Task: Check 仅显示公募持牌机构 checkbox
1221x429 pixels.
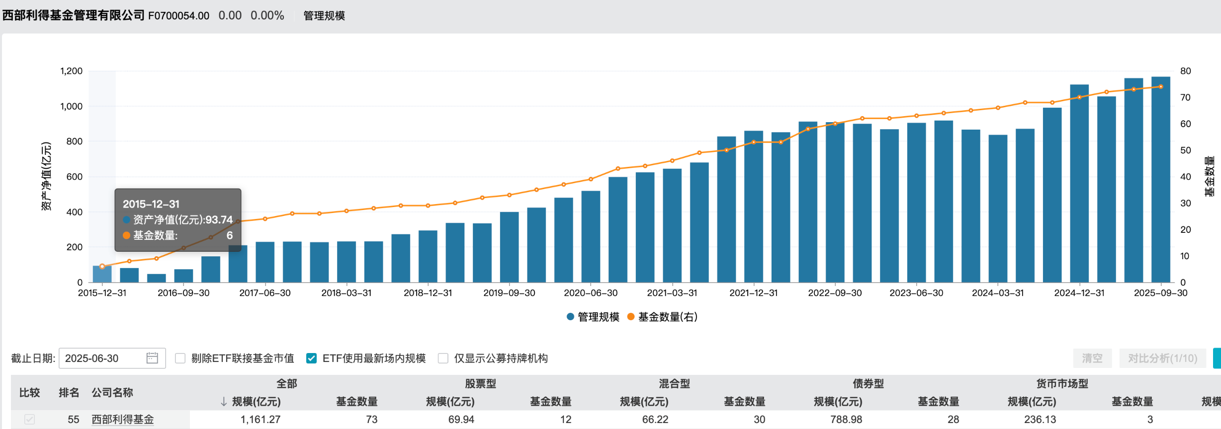Action: pyautogui.click(x=443, y=358)
